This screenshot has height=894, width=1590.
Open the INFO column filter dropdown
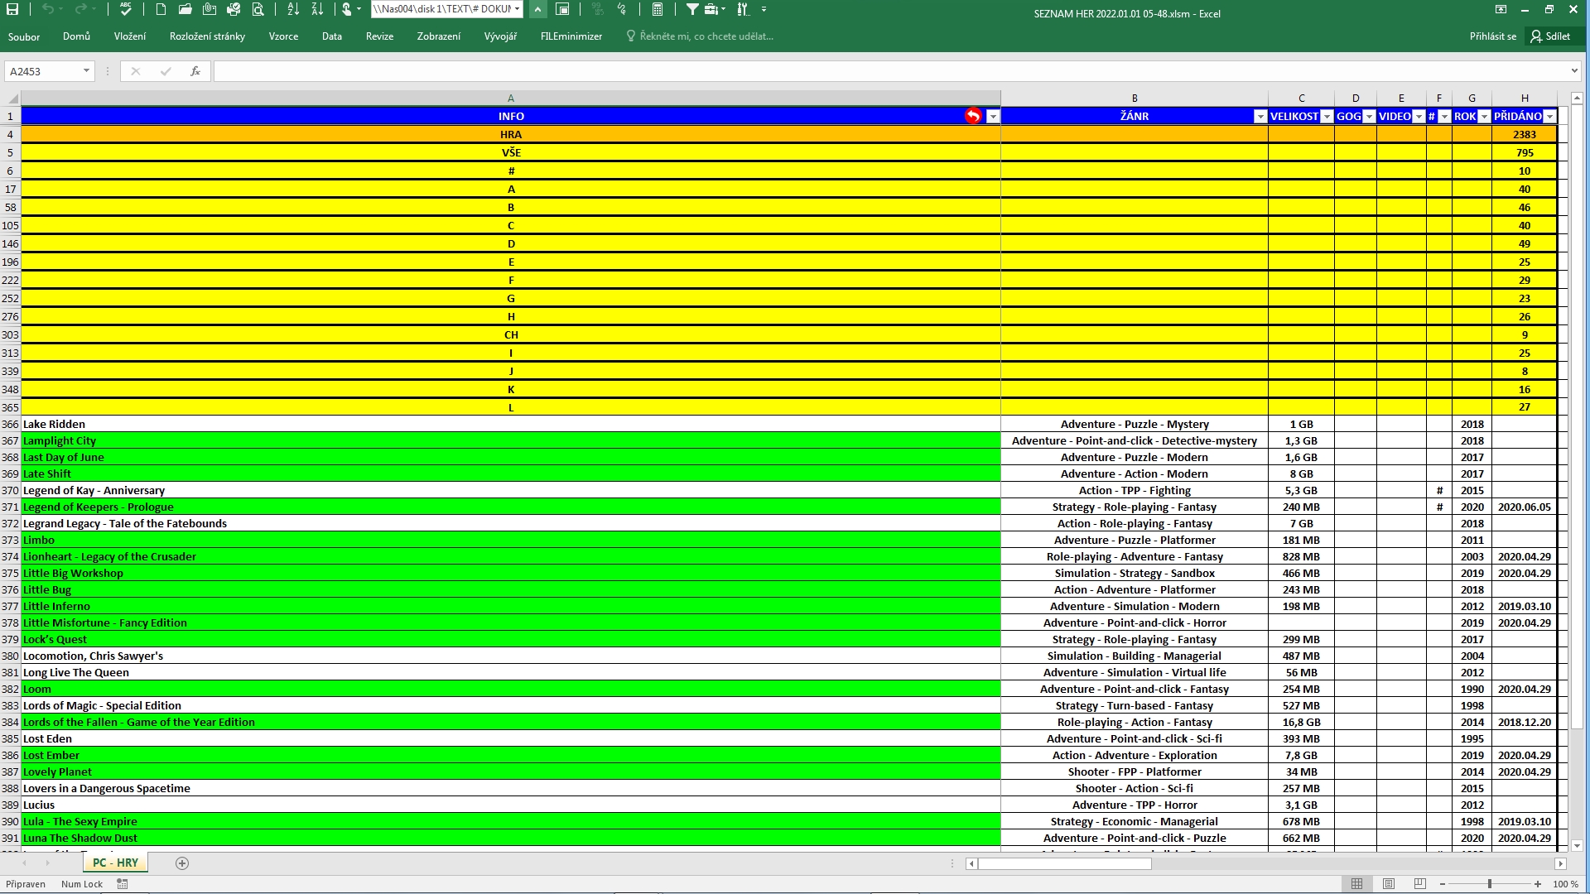tap(993, 117)
